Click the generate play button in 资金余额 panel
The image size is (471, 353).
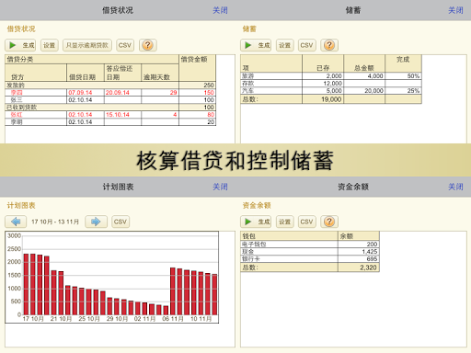[x=256, y=222]
